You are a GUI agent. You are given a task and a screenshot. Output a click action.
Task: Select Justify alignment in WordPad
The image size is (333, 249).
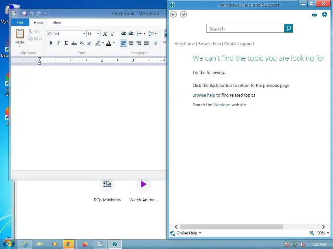point(146,43)
